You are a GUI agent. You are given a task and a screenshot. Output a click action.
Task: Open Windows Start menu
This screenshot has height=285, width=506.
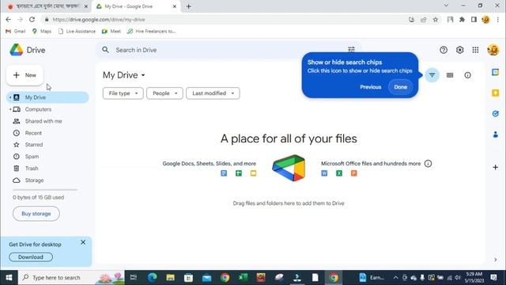9,278
